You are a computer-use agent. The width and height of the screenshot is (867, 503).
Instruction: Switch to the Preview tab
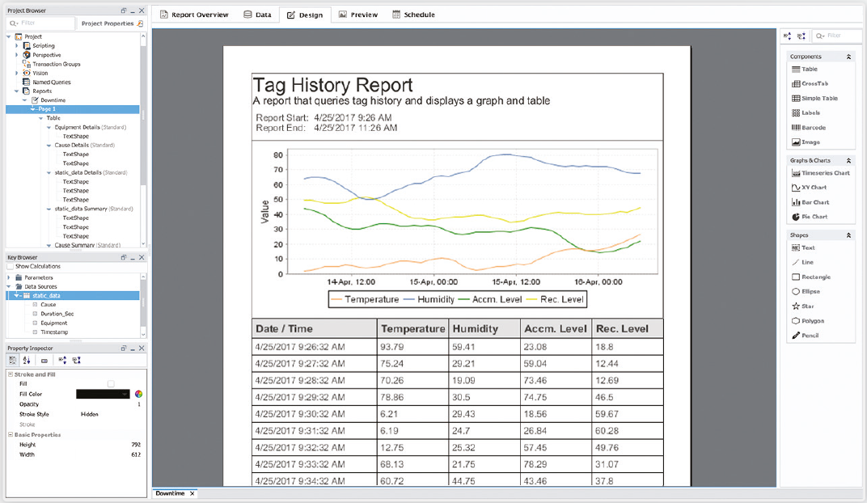coord(358,15)
